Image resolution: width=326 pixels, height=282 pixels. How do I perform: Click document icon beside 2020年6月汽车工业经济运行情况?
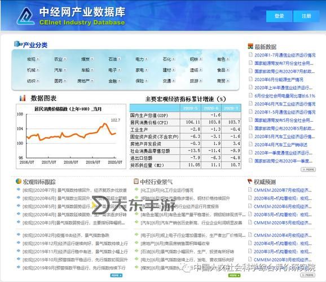(250, 103)
